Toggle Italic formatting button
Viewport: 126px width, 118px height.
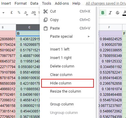(110, 13)
